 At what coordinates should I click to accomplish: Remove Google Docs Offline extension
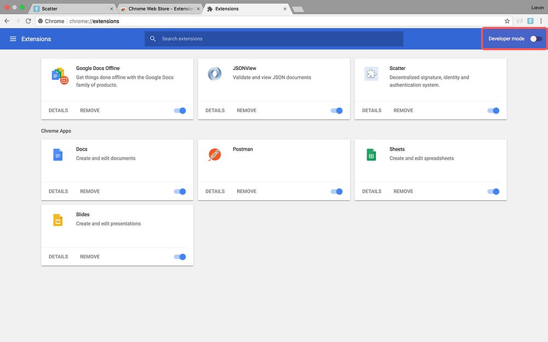[x=90, y=111]
